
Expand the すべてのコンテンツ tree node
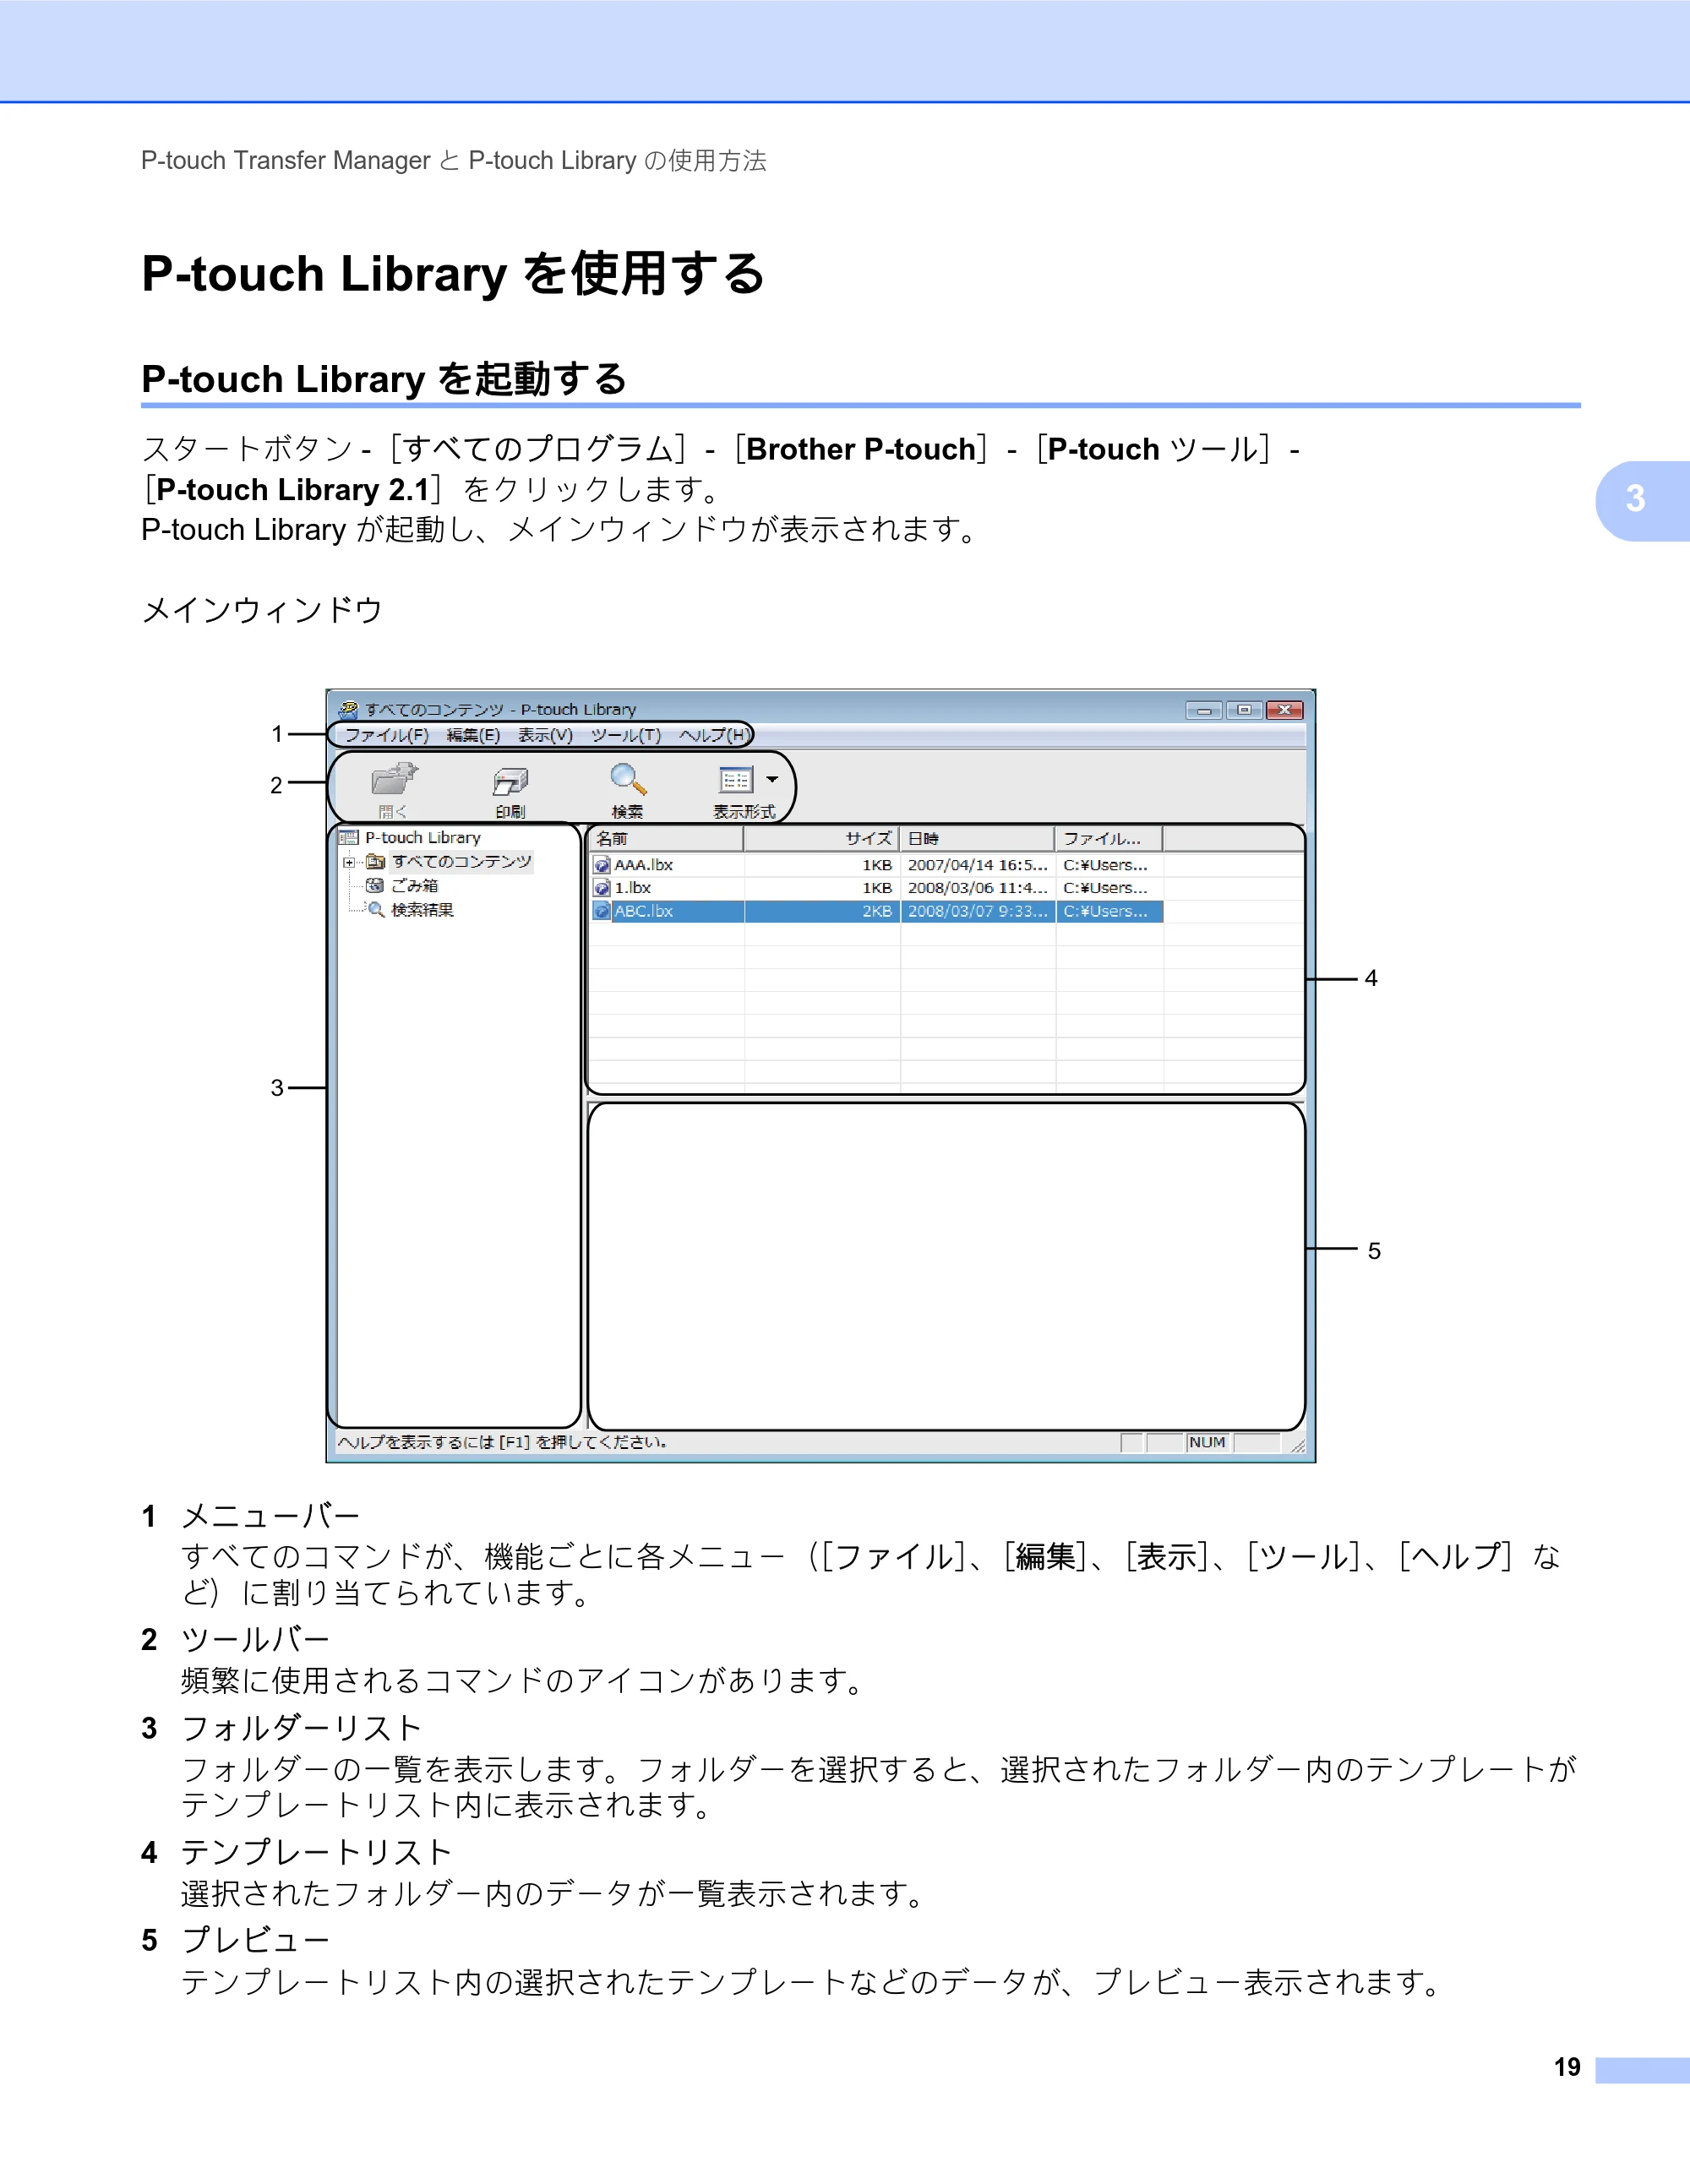(348, 862)
